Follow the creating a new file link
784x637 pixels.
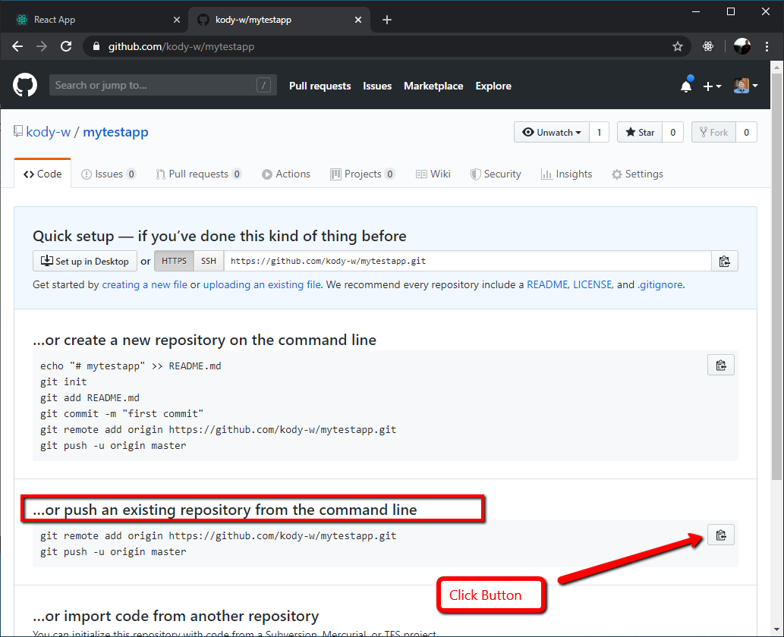click(x=144, y=285)
